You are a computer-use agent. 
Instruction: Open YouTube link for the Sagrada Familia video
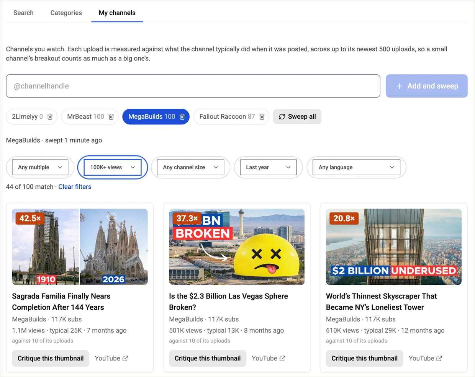111,358
